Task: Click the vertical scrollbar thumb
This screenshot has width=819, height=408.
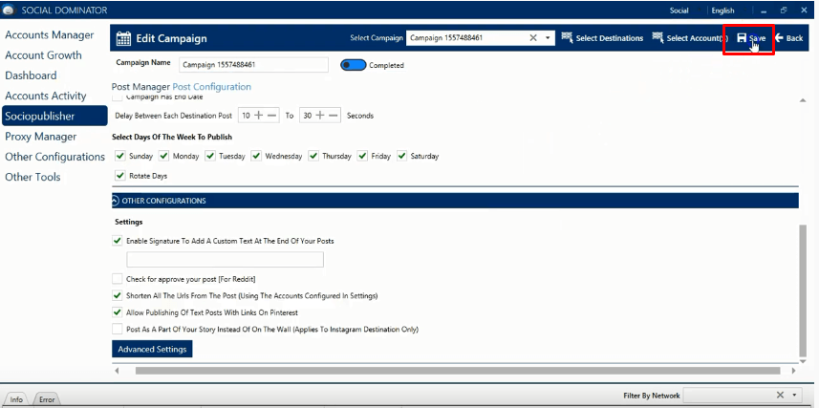Action: pos(803,290)
